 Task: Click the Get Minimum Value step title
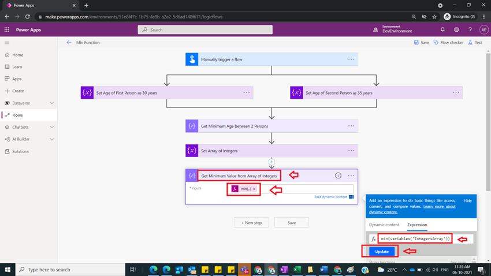pyautogui.click(x=239, y=176)
